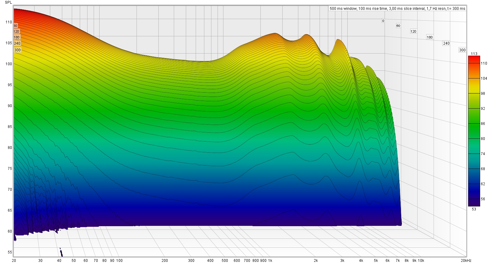Select the 50 frequency axis label
490x264 pixels.
point(74,261)
